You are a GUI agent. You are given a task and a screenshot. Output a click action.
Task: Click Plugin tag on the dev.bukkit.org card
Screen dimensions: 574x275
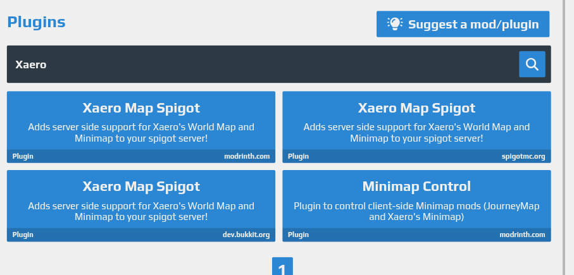point(23,235)
